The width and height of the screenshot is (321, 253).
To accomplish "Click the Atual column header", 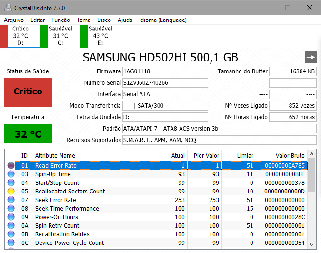I will (170, 156).
